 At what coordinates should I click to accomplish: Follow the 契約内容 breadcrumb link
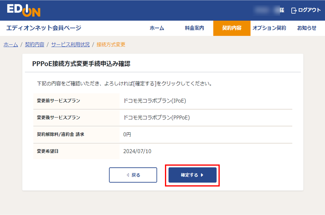tap(35, 45)
